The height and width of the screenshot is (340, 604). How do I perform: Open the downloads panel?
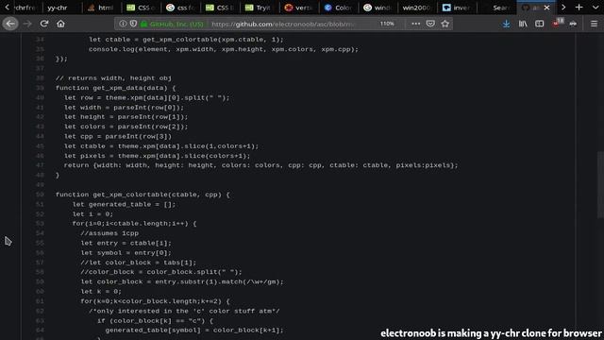click(506, 24)
